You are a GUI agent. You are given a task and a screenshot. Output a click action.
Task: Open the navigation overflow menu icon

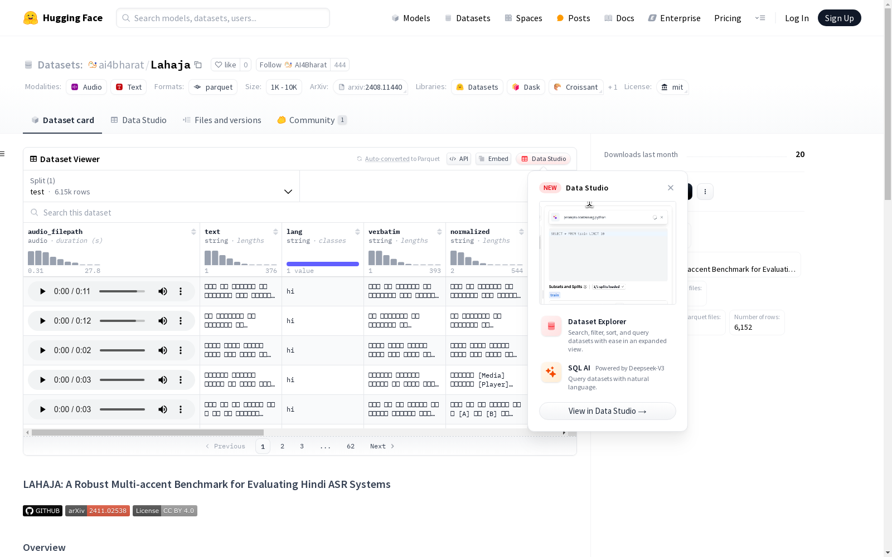click(x=760, y=18)
